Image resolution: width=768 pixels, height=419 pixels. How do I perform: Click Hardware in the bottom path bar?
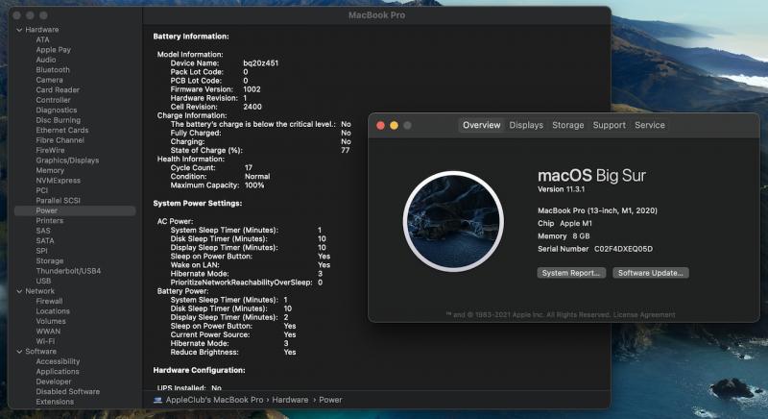coord(290,400)
